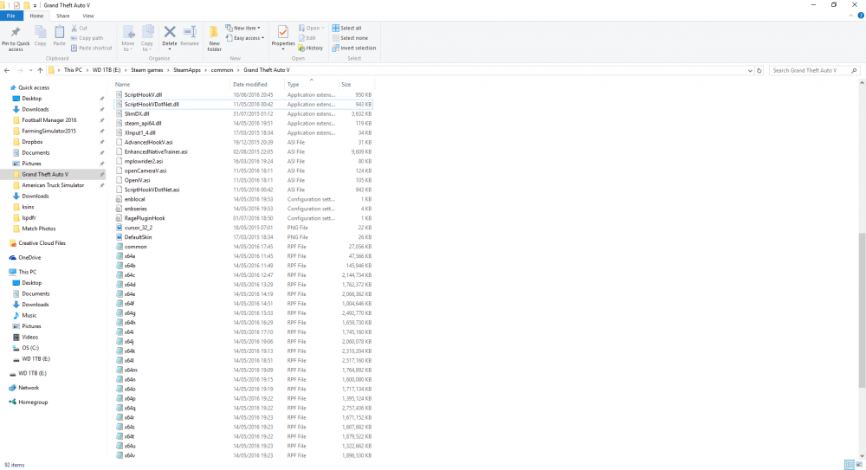Open Dropbox in navigation pane
866x470 pixels.
(x=32, y=142)
